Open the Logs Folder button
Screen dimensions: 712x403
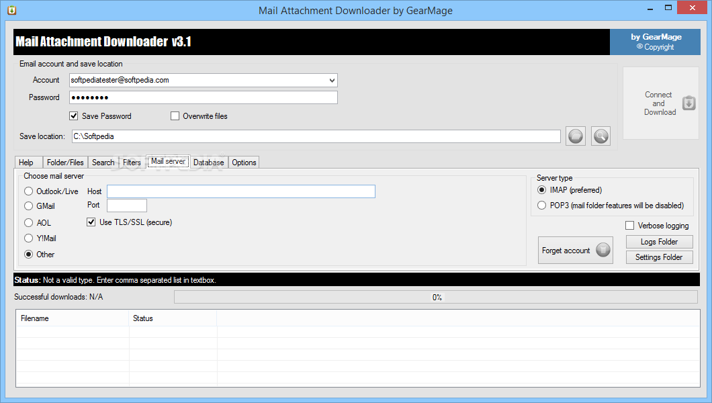[x=660, y=242]
